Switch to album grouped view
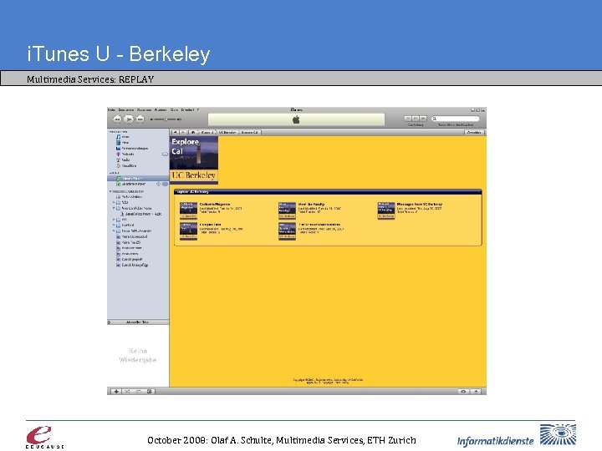The width and height of the screenshot is (602, 451). point(416,119)
